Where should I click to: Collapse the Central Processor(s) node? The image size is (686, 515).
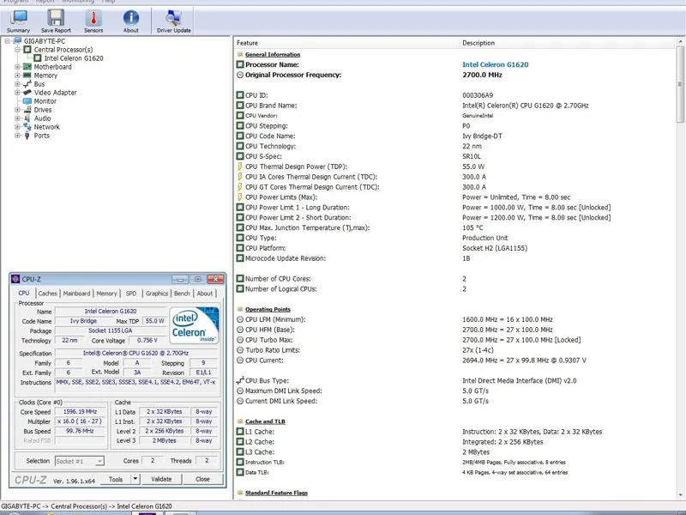point(17,50)
